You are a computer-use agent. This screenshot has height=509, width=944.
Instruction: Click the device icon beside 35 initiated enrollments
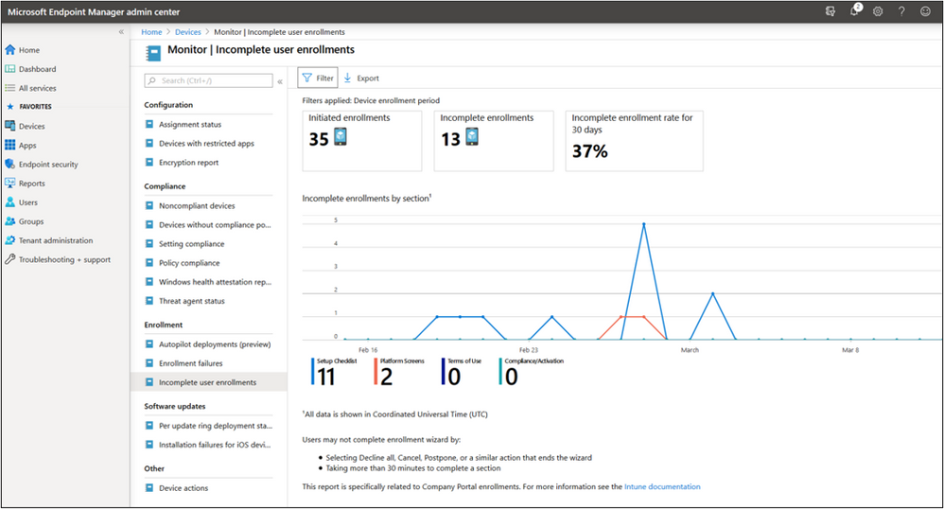point(341,137)
